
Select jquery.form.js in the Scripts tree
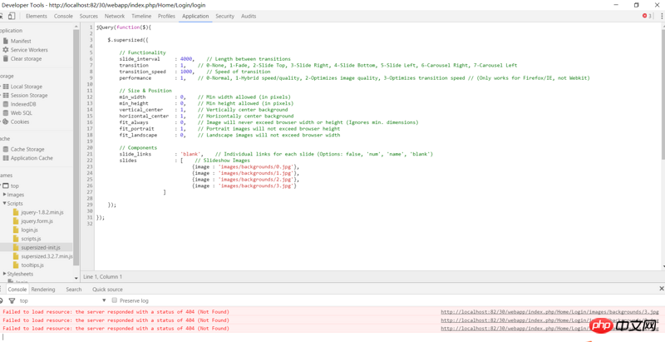37,221
